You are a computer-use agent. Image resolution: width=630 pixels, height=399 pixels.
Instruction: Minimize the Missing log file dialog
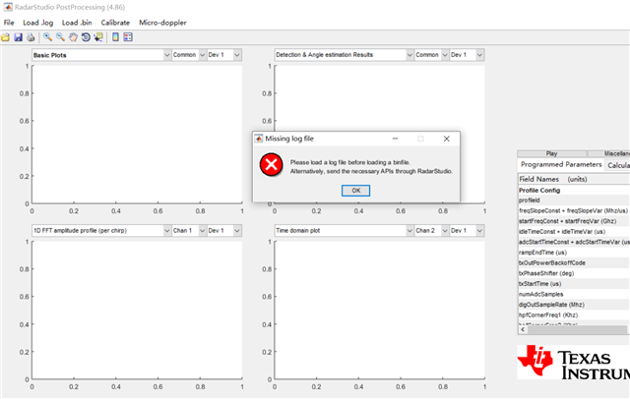click(x=396, y=139)
